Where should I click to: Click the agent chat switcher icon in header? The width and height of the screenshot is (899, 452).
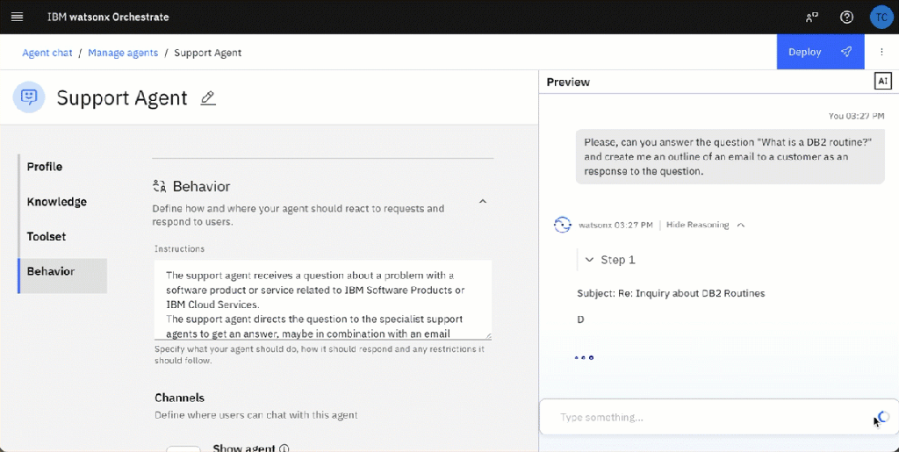(811, 17)
